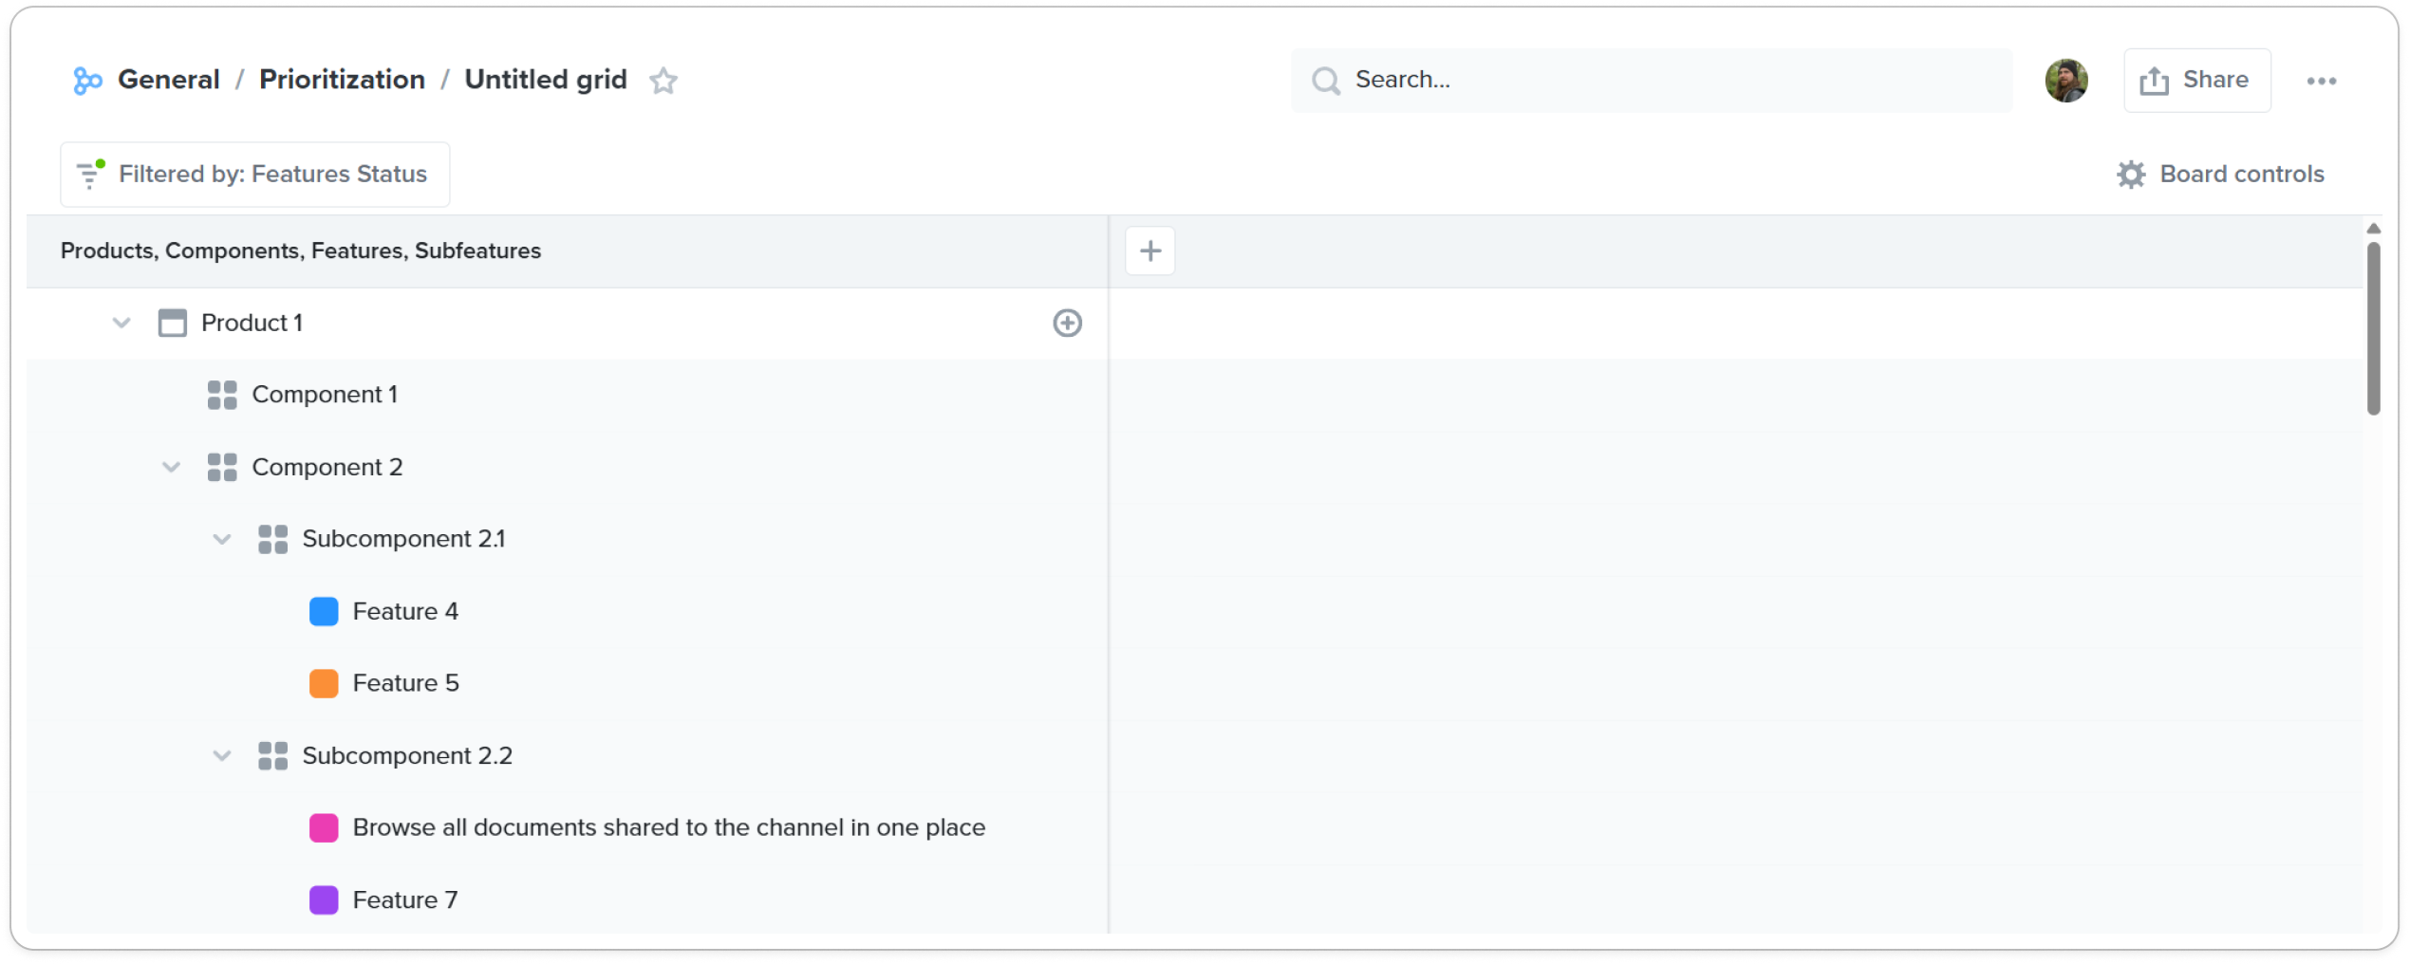Go to General breadcrumb
2410x964 pixels.
click(168, 80)
